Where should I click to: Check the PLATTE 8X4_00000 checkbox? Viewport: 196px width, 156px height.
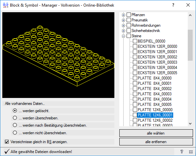[135, 78]
